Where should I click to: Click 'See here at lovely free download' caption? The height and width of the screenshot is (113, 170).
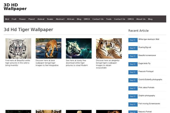77,63
